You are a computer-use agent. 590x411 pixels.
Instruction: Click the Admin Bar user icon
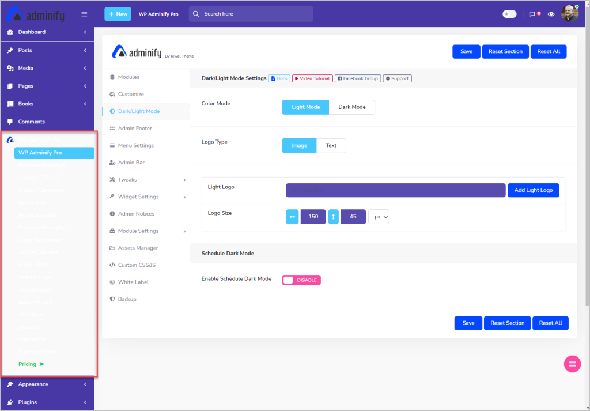coord(112,163)
